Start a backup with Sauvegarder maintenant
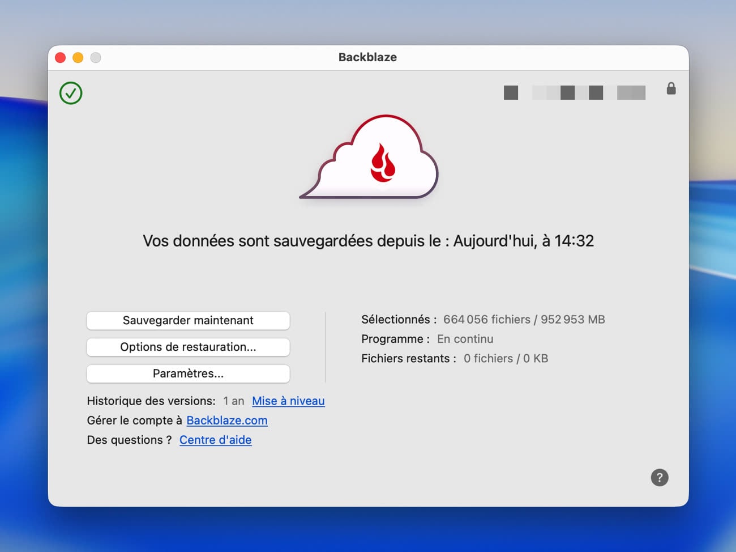The width and height of the screenshot is (736, 552). coord(188,320)
